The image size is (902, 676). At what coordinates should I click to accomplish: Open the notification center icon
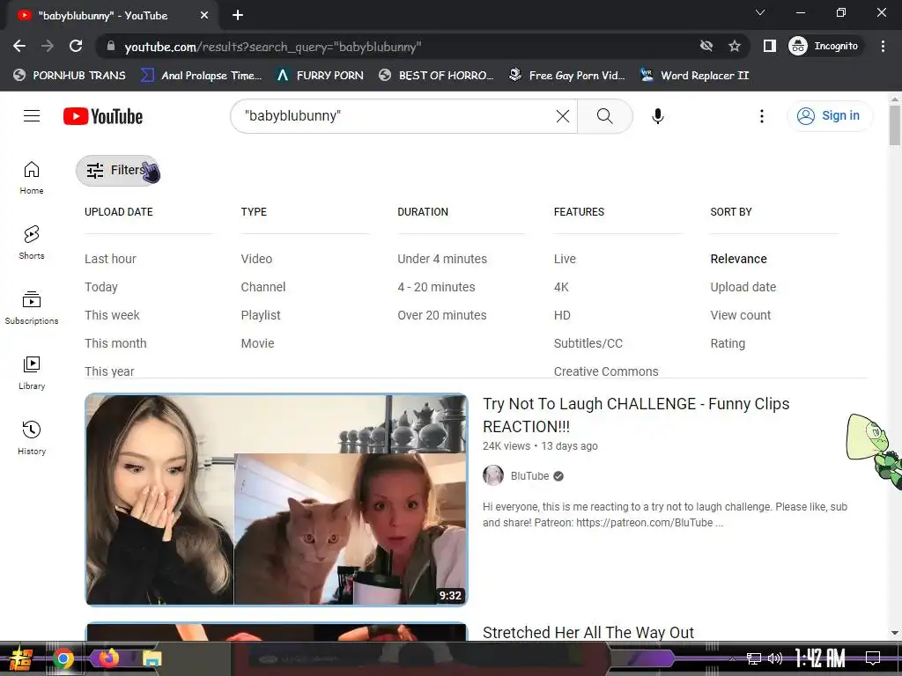click(873, 658)
